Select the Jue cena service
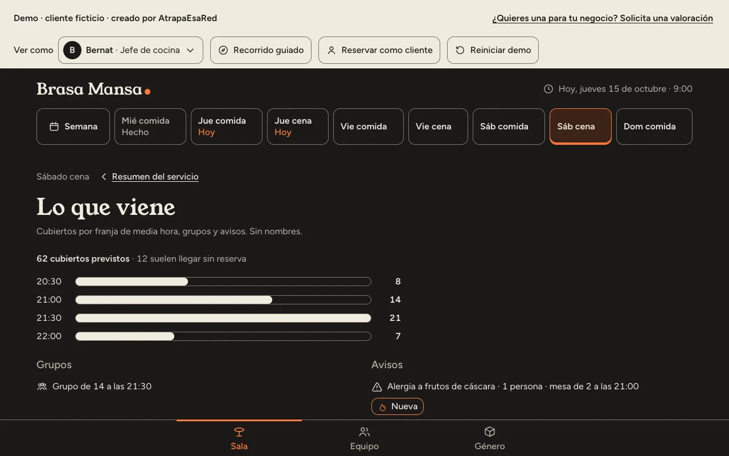 click(x=298, y=127)
